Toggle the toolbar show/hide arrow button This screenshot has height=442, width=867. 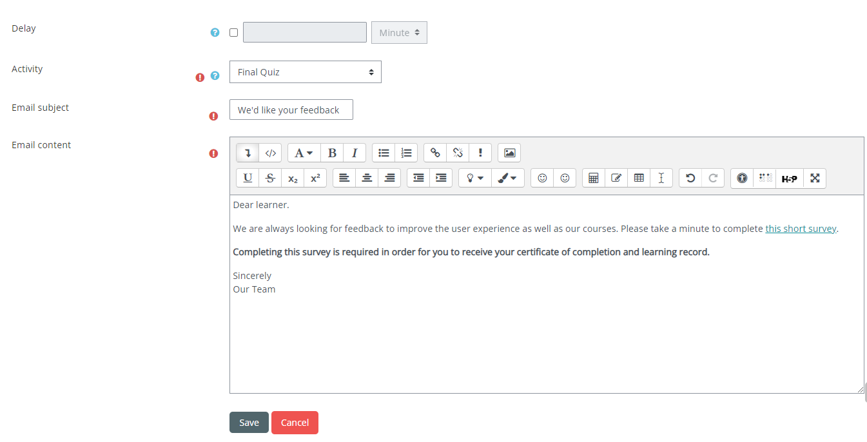point(248,153)
